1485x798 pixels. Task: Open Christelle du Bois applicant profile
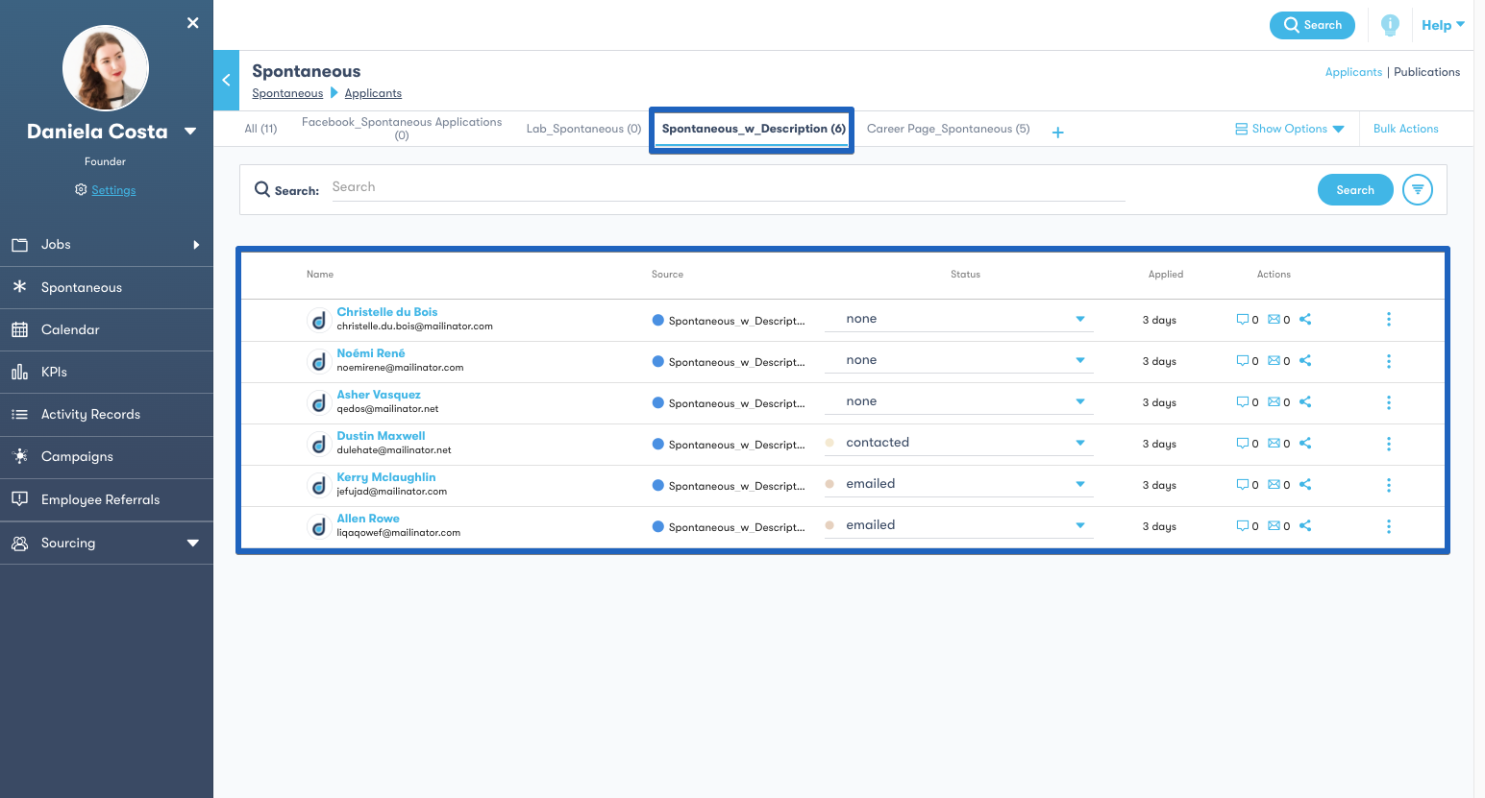pos(386,312)
